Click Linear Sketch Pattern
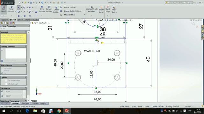The height and width of the screenshot is (114, 204). pyautogui.click(x=71, y=11)
